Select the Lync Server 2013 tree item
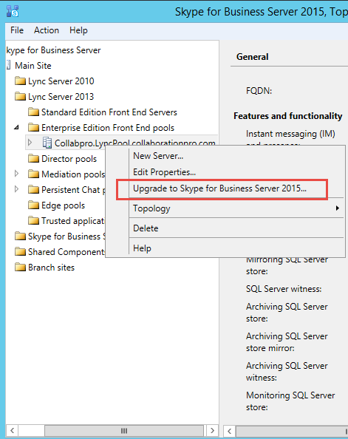The height and width of the screenshot is (439, 348). click(61, 97)
